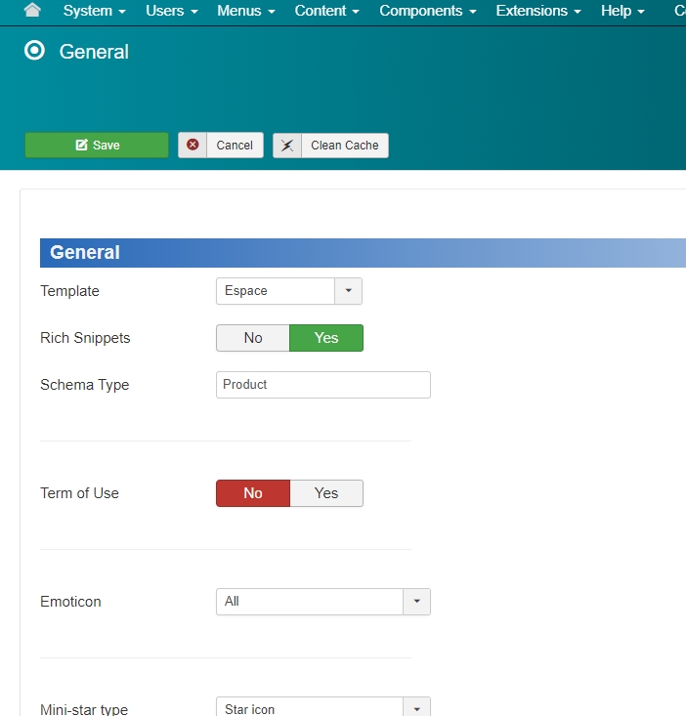Click the red X icon on Cancel
Image resolution: width=686 pixels, height=716 pixels.
193,145
